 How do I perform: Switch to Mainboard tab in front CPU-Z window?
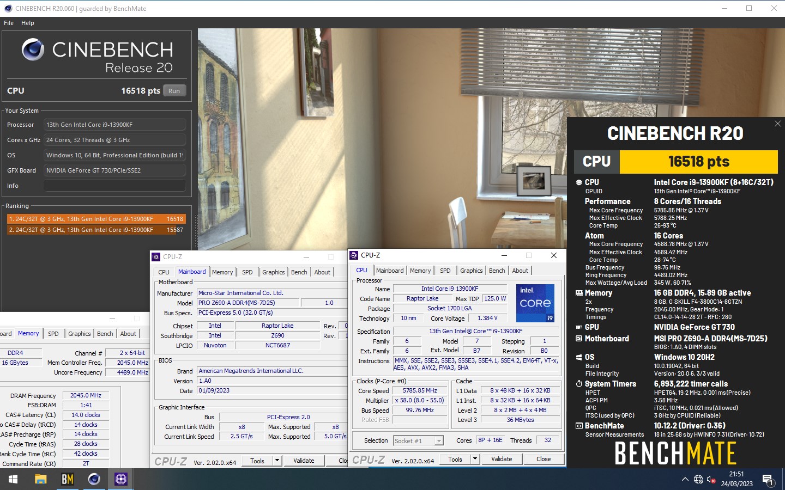(390, 271)
